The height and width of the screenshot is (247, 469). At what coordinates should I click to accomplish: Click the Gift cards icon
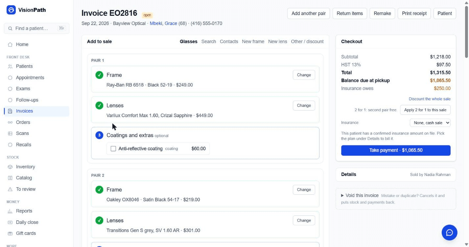[10, 234]
